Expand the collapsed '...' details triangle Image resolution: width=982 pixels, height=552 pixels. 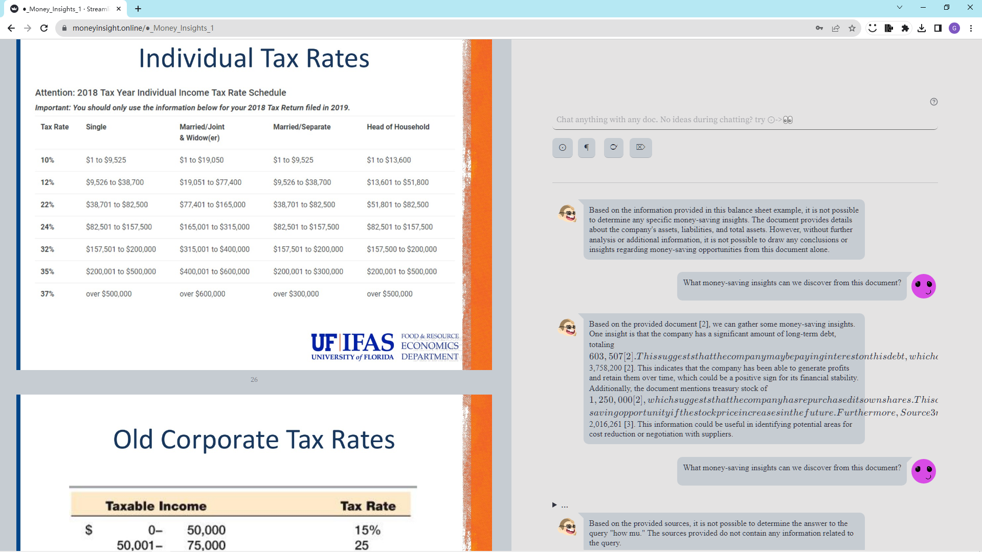[x=554, y=505]
